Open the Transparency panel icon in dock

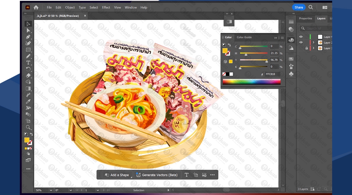pos(291,29)
